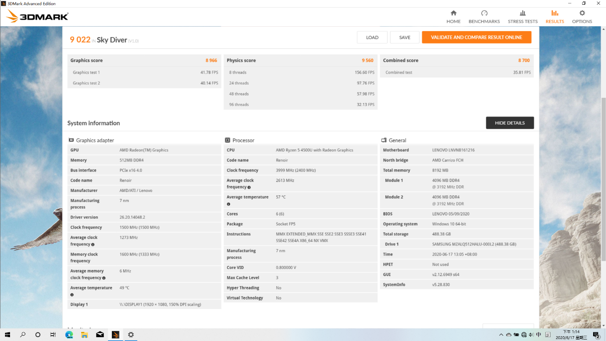Click the SystemInfo version v5.28.830
The image size is (606, 341).
[441, 285]
